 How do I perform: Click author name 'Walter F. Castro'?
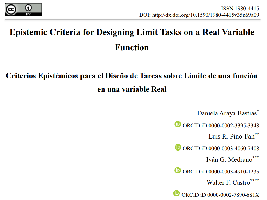point(228,182)
